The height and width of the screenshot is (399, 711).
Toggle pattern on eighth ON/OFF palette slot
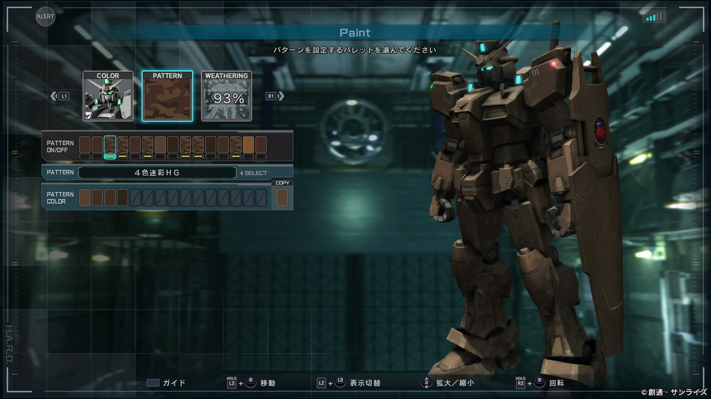pos(173,147)
